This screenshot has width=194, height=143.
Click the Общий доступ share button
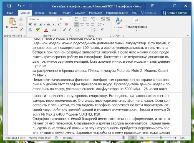(175, 13)
